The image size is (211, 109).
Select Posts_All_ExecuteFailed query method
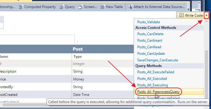pos(156,72)
